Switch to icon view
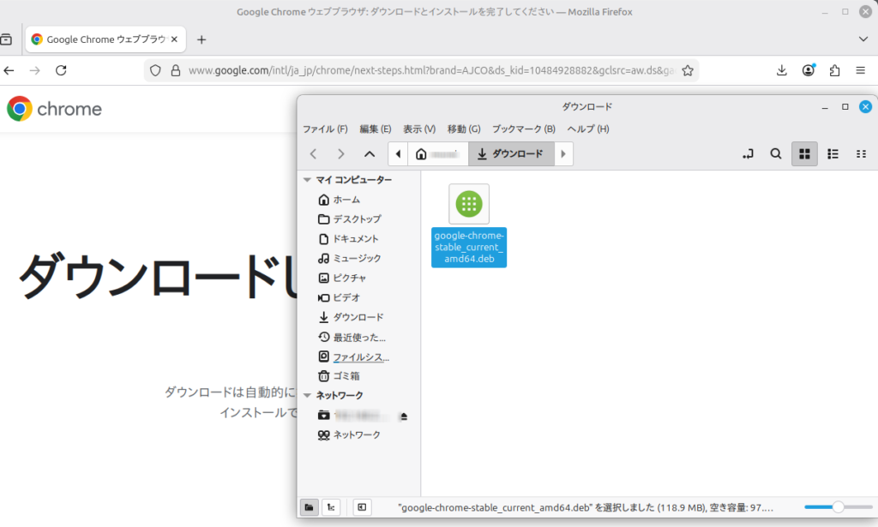 804,154
